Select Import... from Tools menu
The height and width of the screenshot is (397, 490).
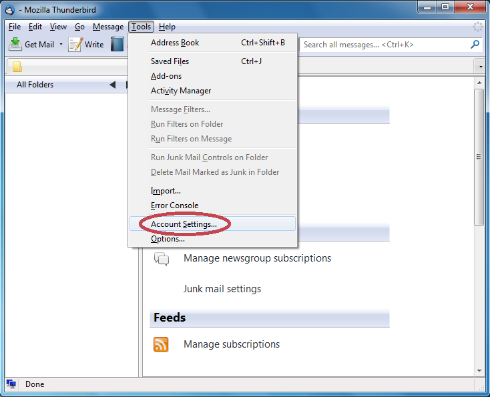coord(212,191)
